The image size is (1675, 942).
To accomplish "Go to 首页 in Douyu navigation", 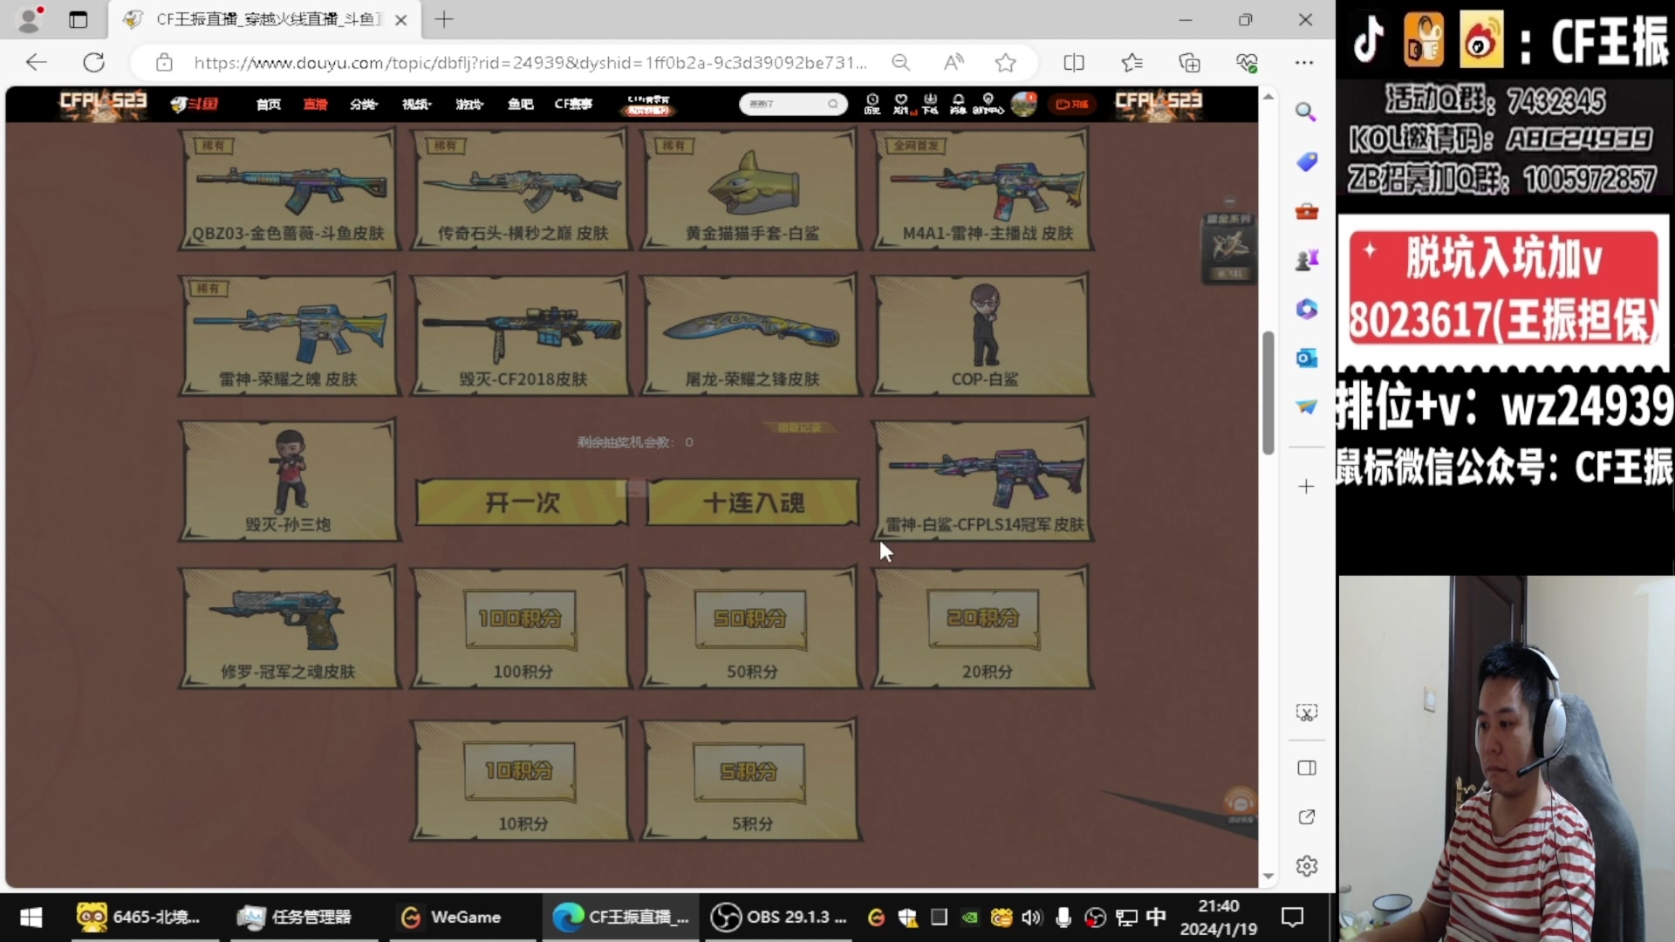I will pos(269,105).
